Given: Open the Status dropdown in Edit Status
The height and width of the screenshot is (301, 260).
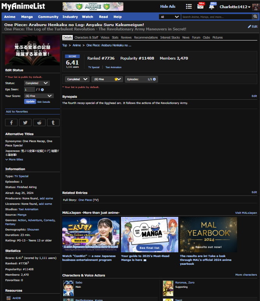Looking at the screenshot, I should (37, 83).
